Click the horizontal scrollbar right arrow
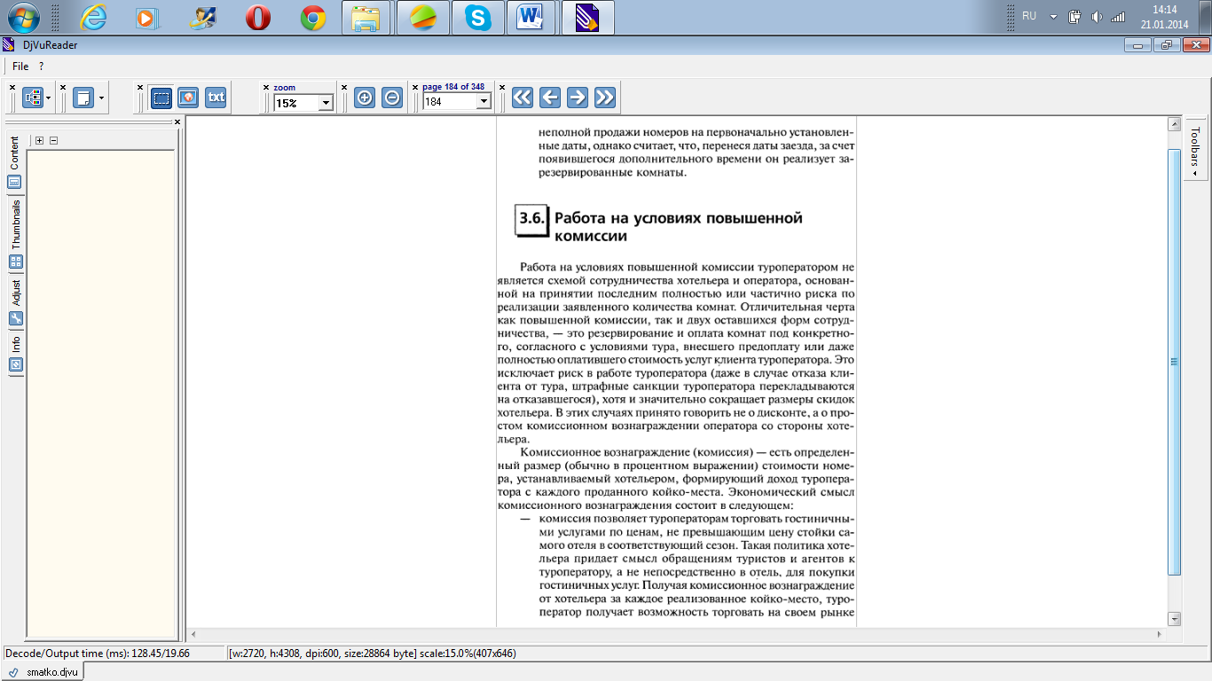 coord(1159,634)
